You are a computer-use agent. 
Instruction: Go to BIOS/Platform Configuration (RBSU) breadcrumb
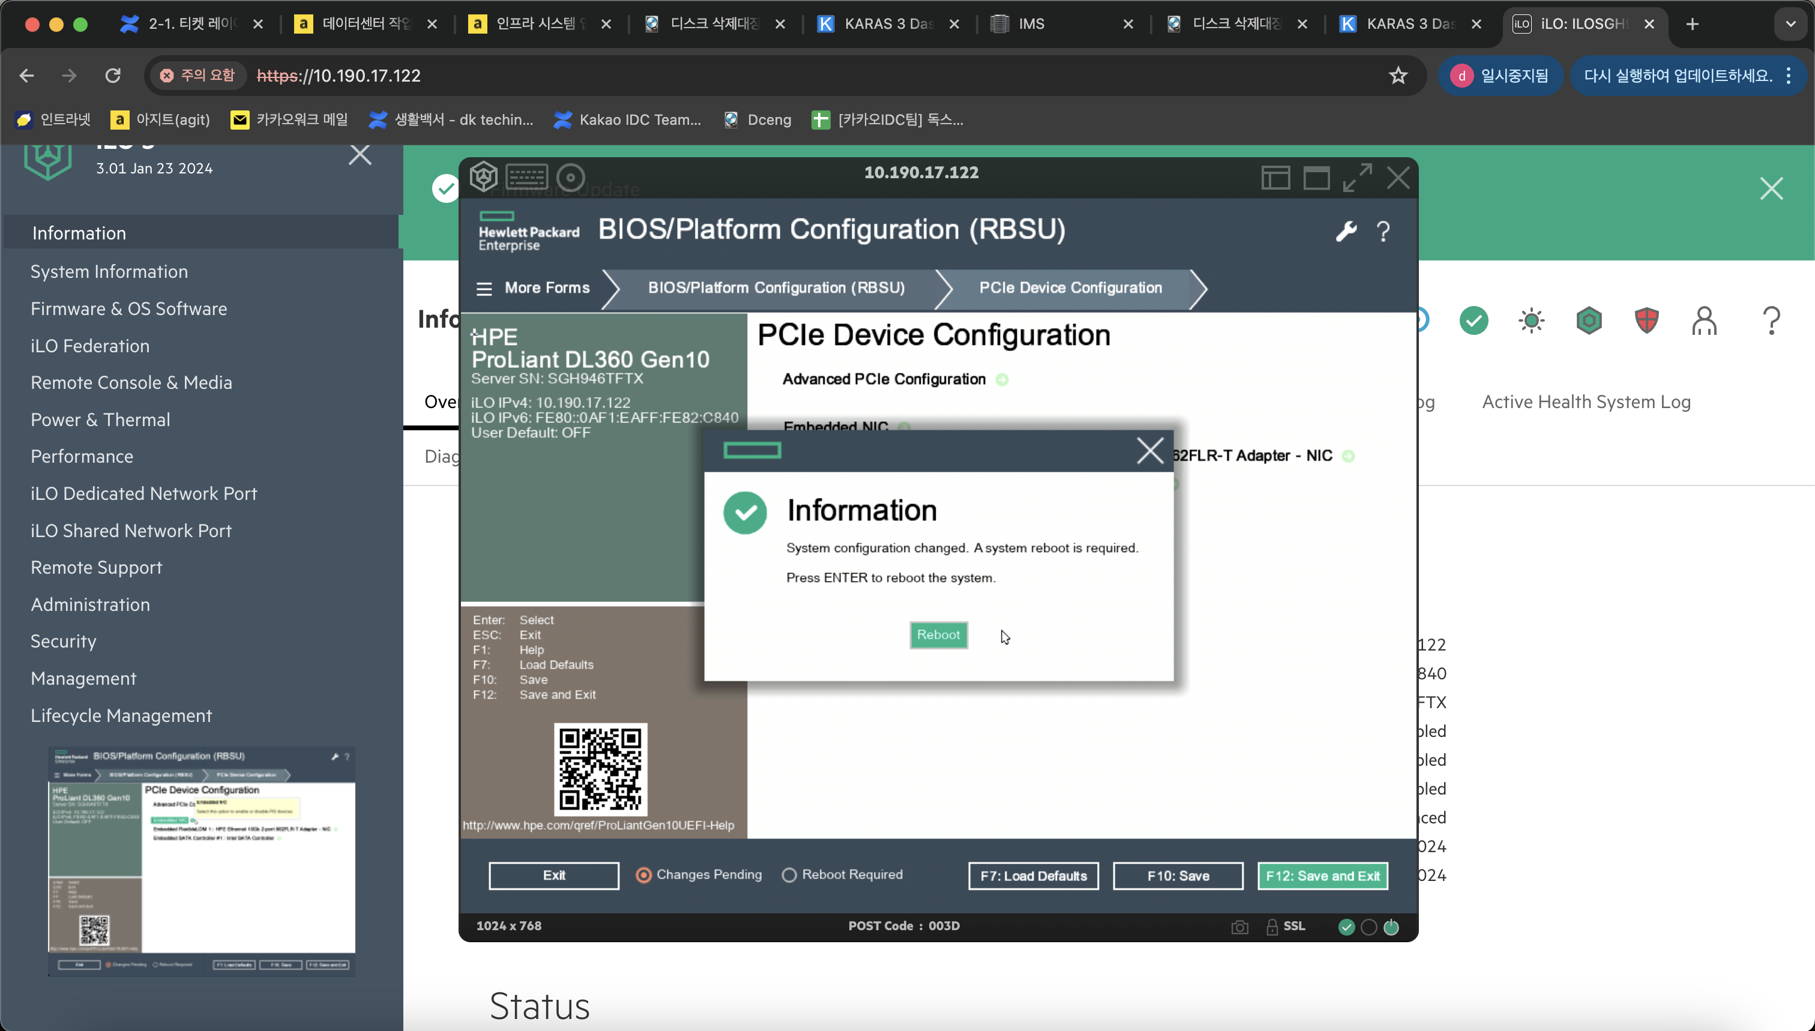tap(776, 288)
